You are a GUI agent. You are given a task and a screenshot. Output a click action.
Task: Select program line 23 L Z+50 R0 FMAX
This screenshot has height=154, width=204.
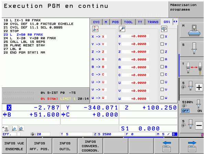(23, 35)
